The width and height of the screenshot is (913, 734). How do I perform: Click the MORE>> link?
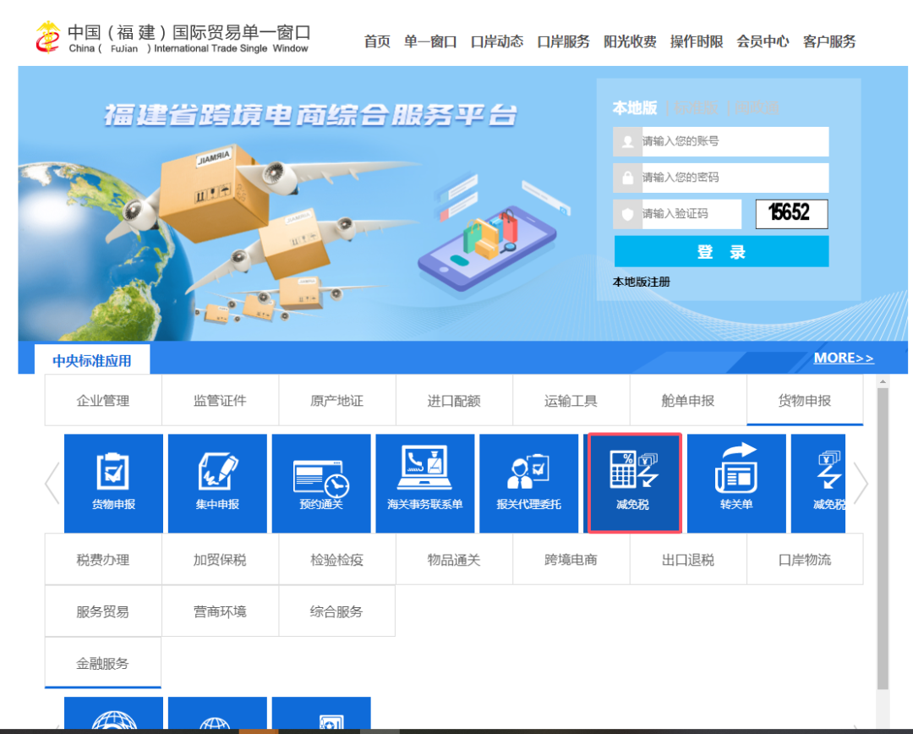coord(843,358)
